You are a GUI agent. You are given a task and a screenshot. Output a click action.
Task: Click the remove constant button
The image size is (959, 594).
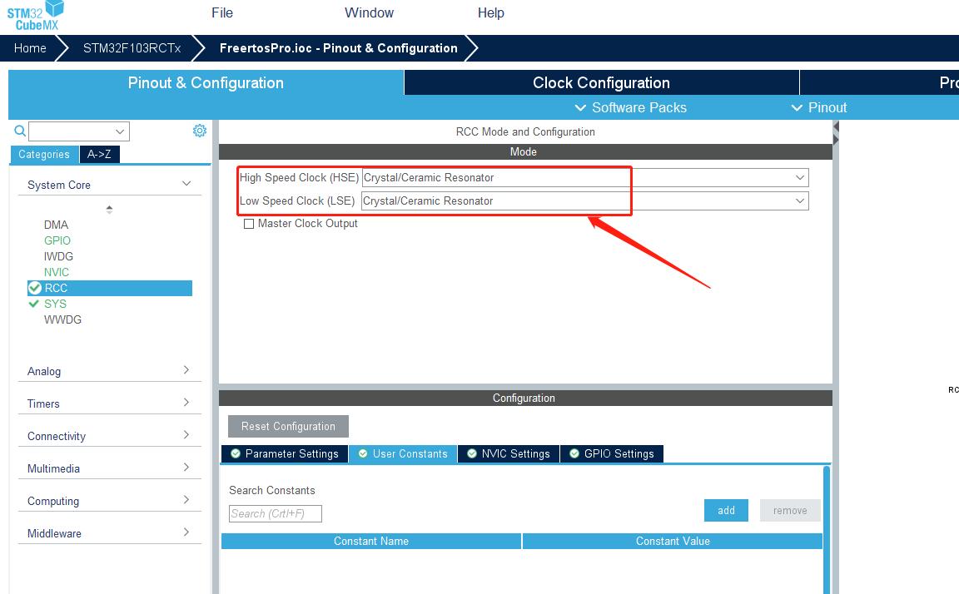pyautogui.click(x=790, y=510)
